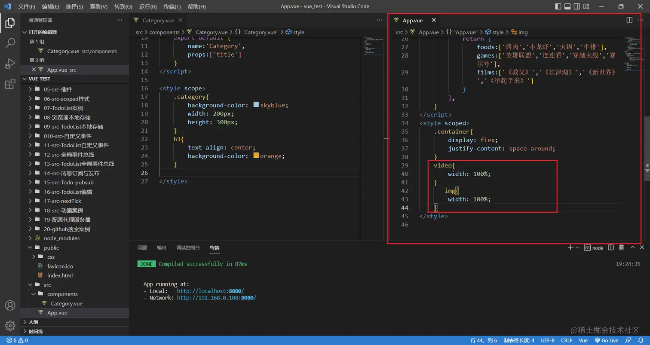
Task: Click line 44 column 6 indicator
Action: [484, 340]
